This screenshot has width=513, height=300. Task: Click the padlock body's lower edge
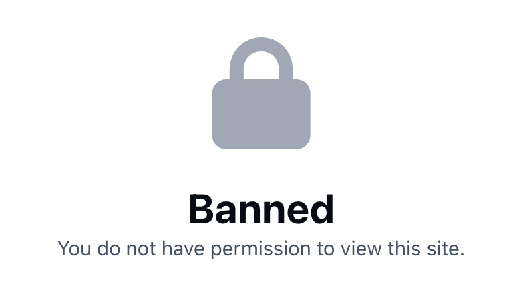pos(261,147)
